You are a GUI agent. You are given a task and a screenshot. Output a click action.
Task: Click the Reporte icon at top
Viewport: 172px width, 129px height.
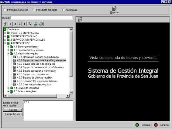tap(114, 8)
